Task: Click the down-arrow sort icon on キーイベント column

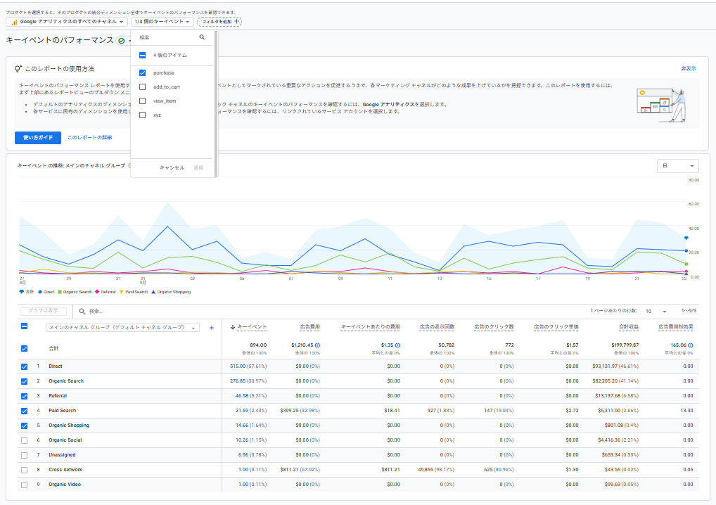Action: click(232, 327)
